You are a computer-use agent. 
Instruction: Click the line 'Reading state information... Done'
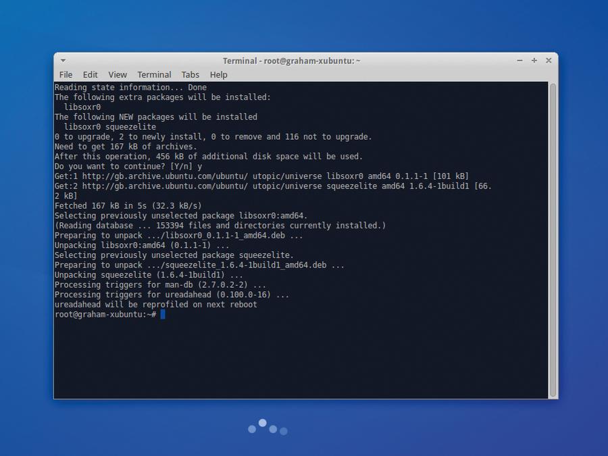130,87
